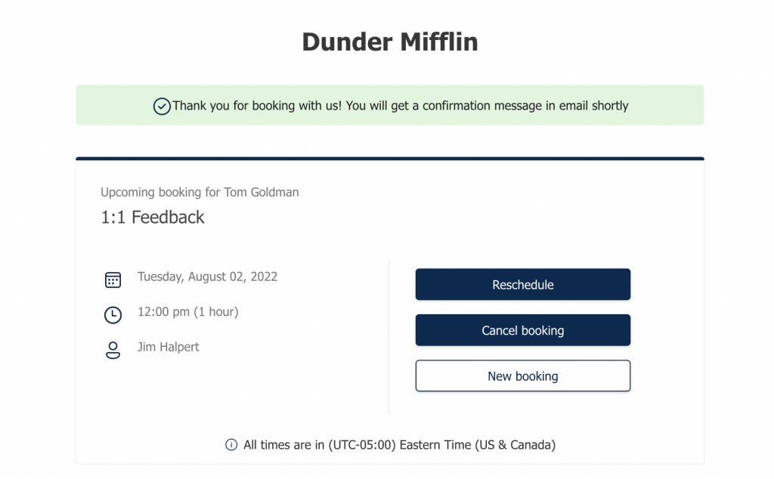Click the '1:1 Feedback' service title

pos(153,218)
